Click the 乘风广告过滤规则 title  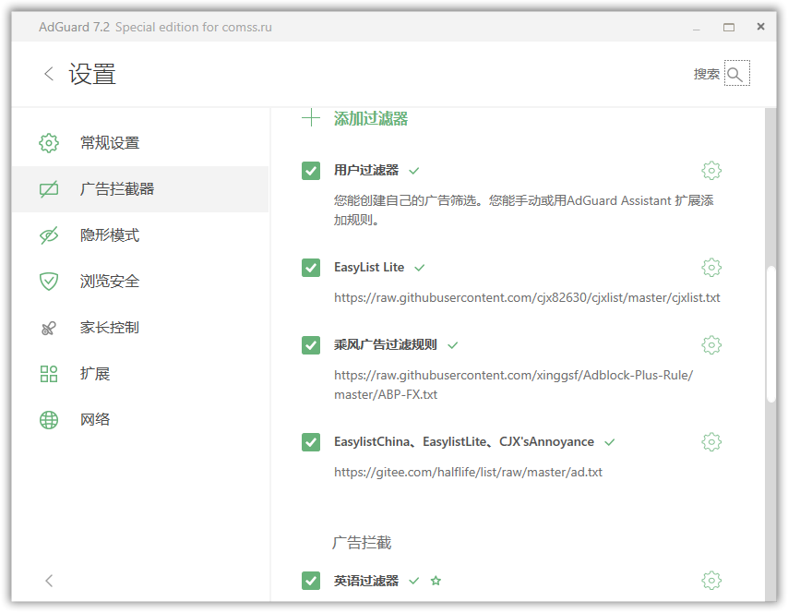point(386,345)
